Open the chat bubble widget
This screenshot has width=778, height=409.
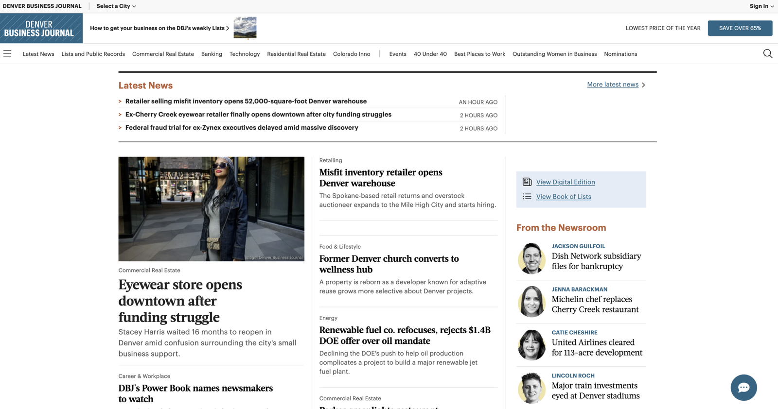tap(743, 388)
